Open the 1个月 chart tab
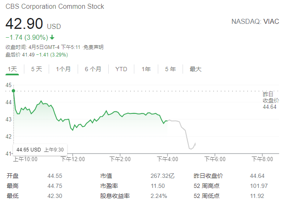Image resolution: width=285 pixels, height=213 pixels. click(x=63, y=69)
